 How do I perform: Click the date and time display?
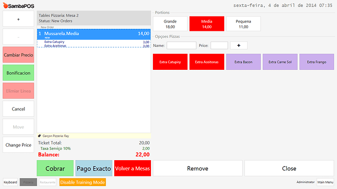point(283,5)
